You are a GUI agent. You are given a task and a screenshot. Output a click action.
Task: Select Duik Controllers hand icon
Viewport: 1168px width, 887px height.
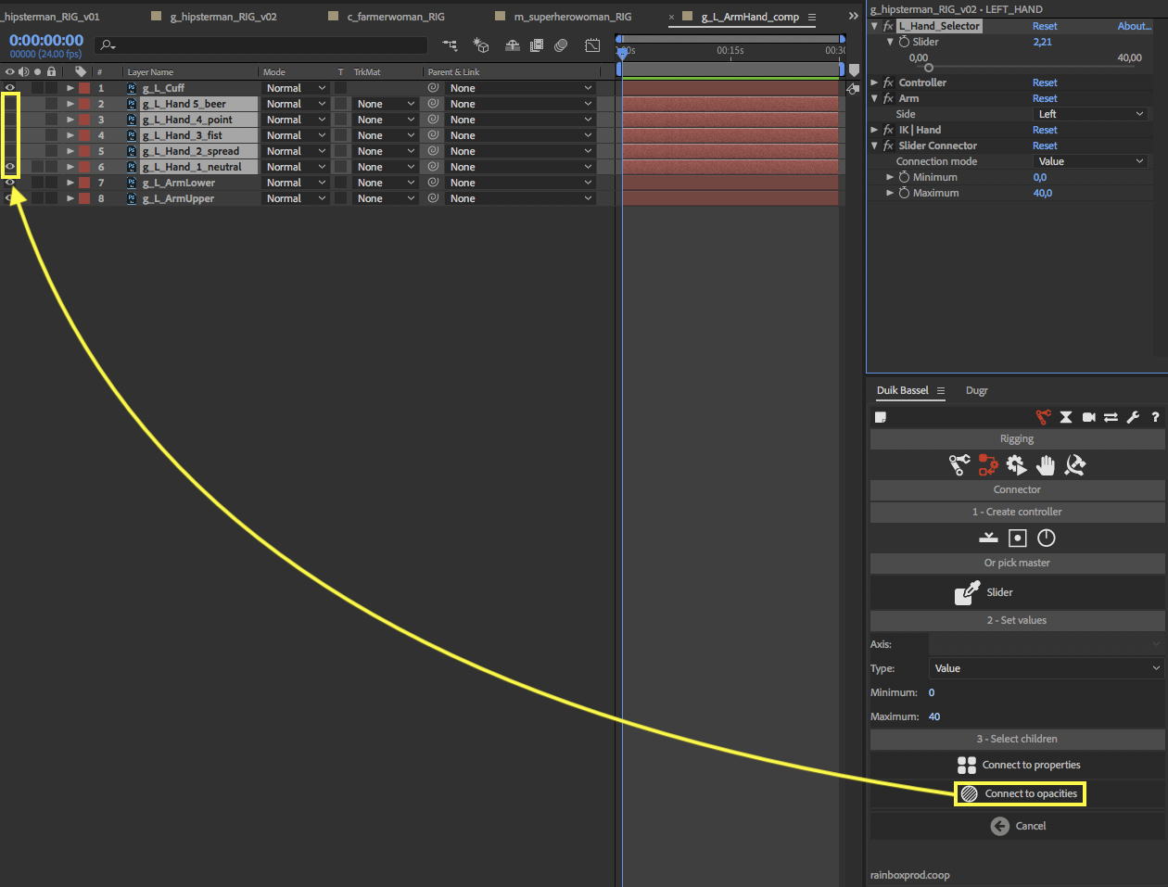tap(1046, 464)
